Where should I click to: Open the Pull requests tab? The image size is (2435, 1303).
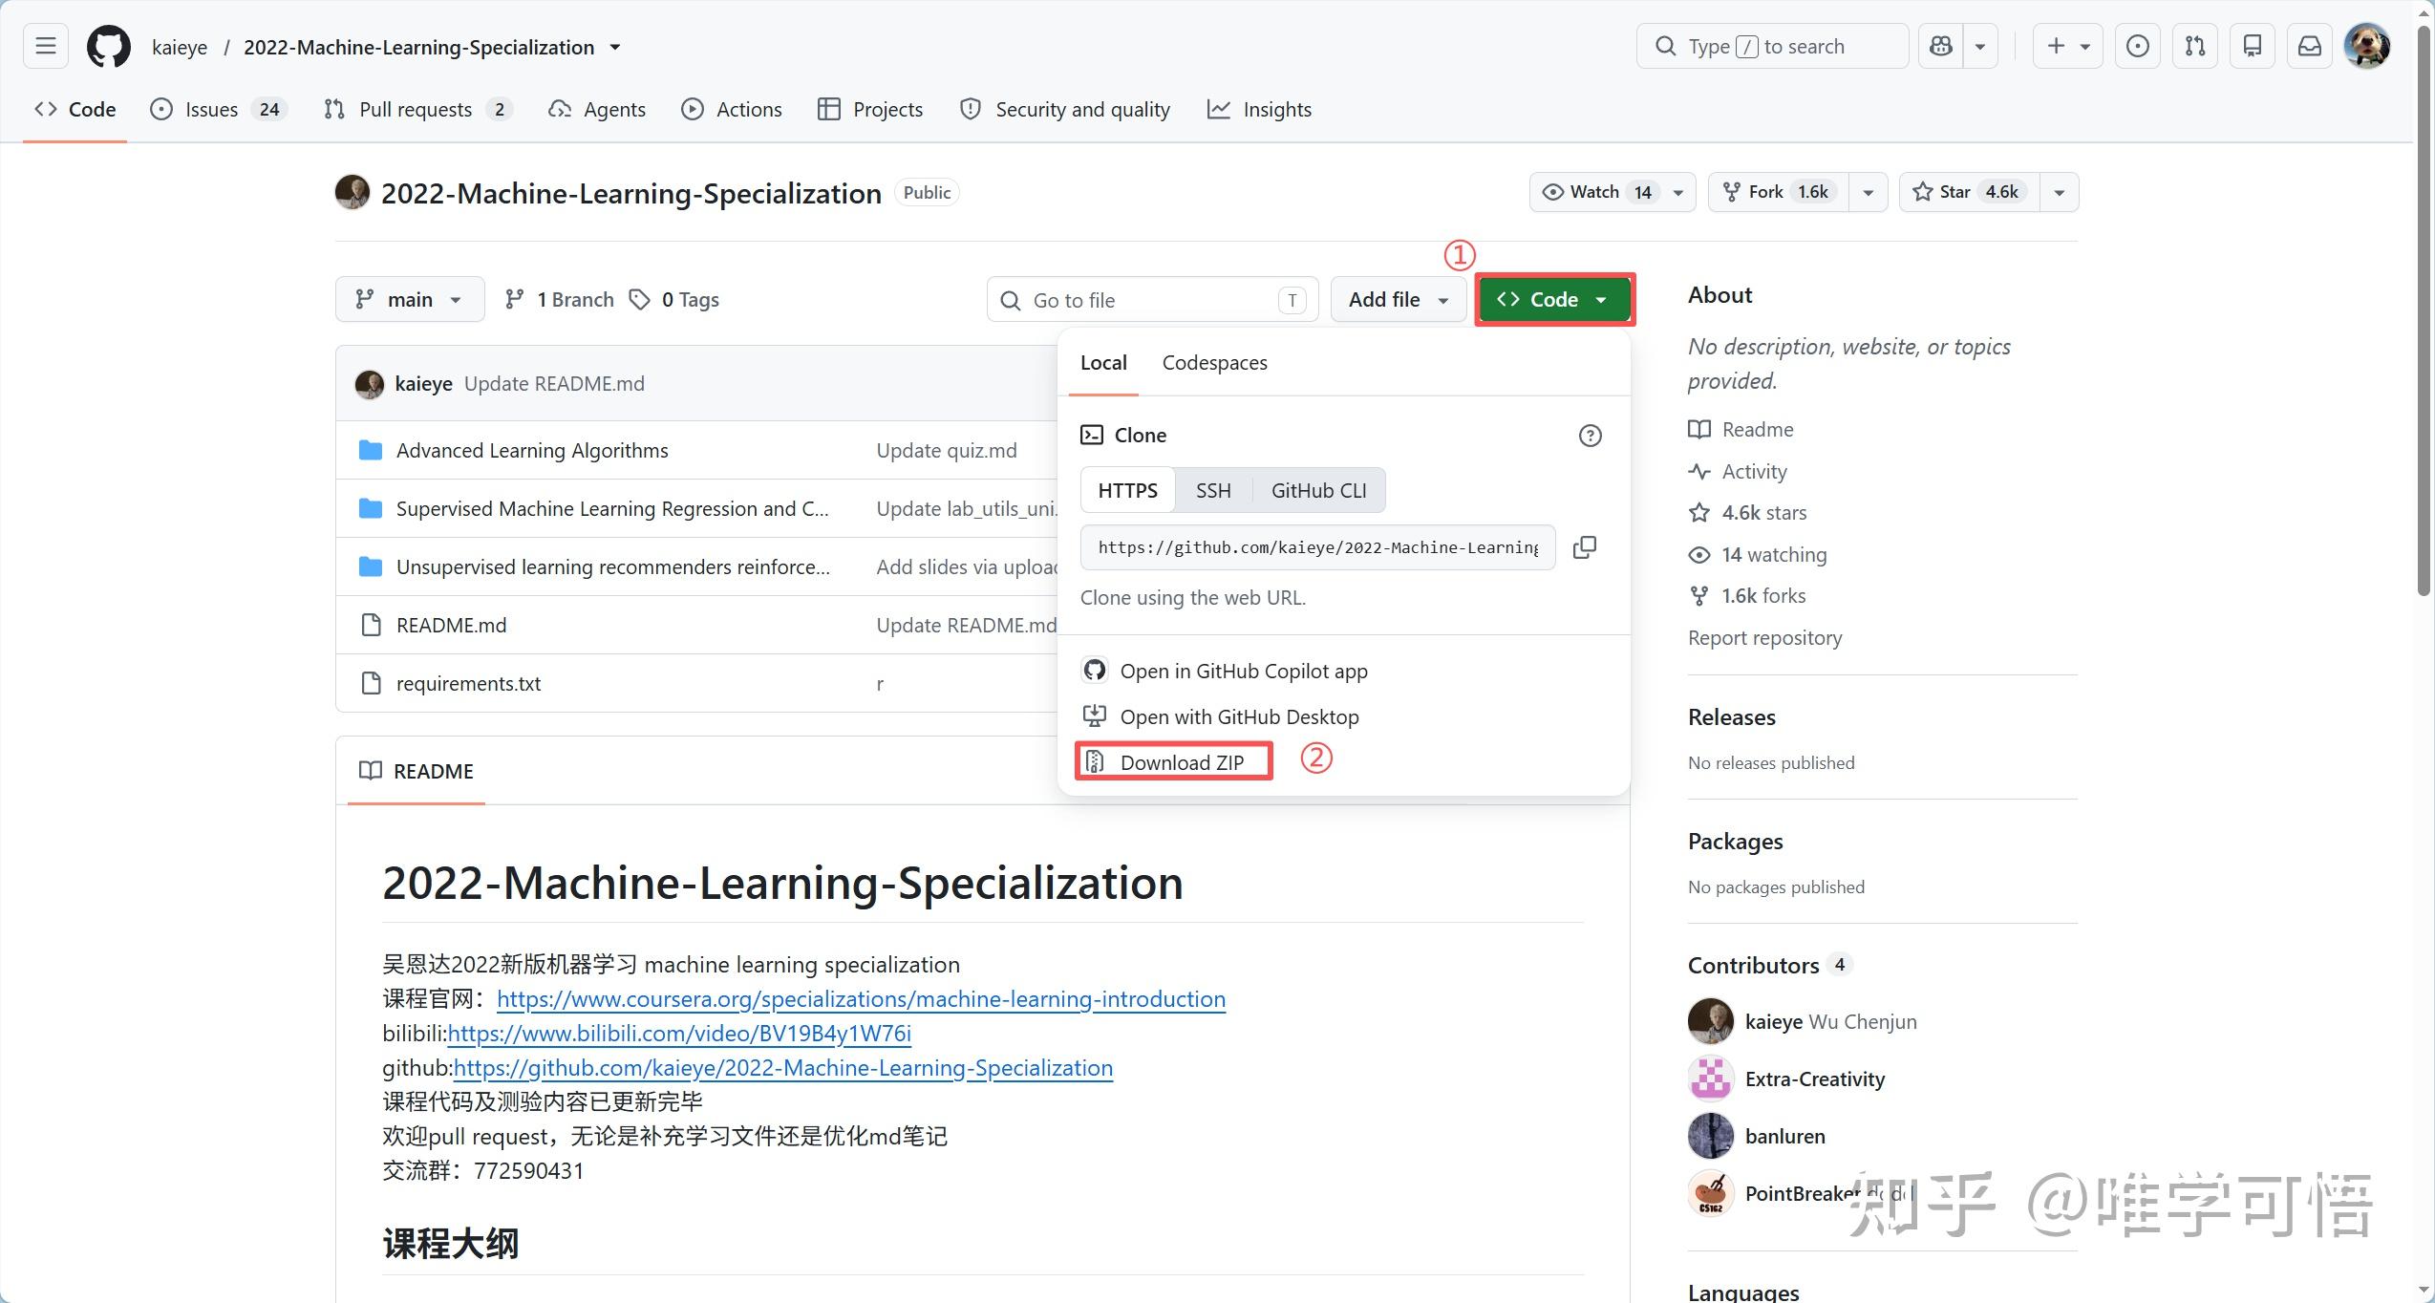417,109
